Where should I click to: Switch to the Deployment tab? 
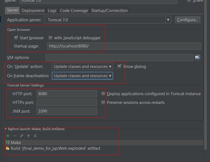pyautogui.click(x=33, y=11)
